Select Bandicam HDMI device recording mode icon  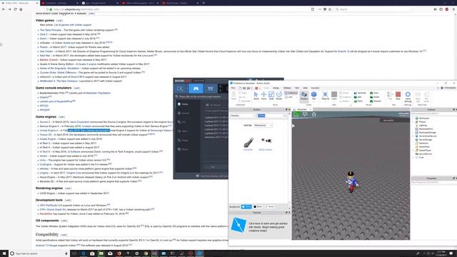[x=210, y=89]
